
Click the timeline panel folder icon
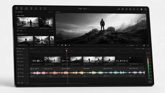17,49
